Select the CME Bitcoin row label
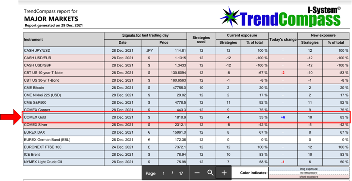Image resolution: width=352 pixels, height=181 pixels. tap(34, 88)
